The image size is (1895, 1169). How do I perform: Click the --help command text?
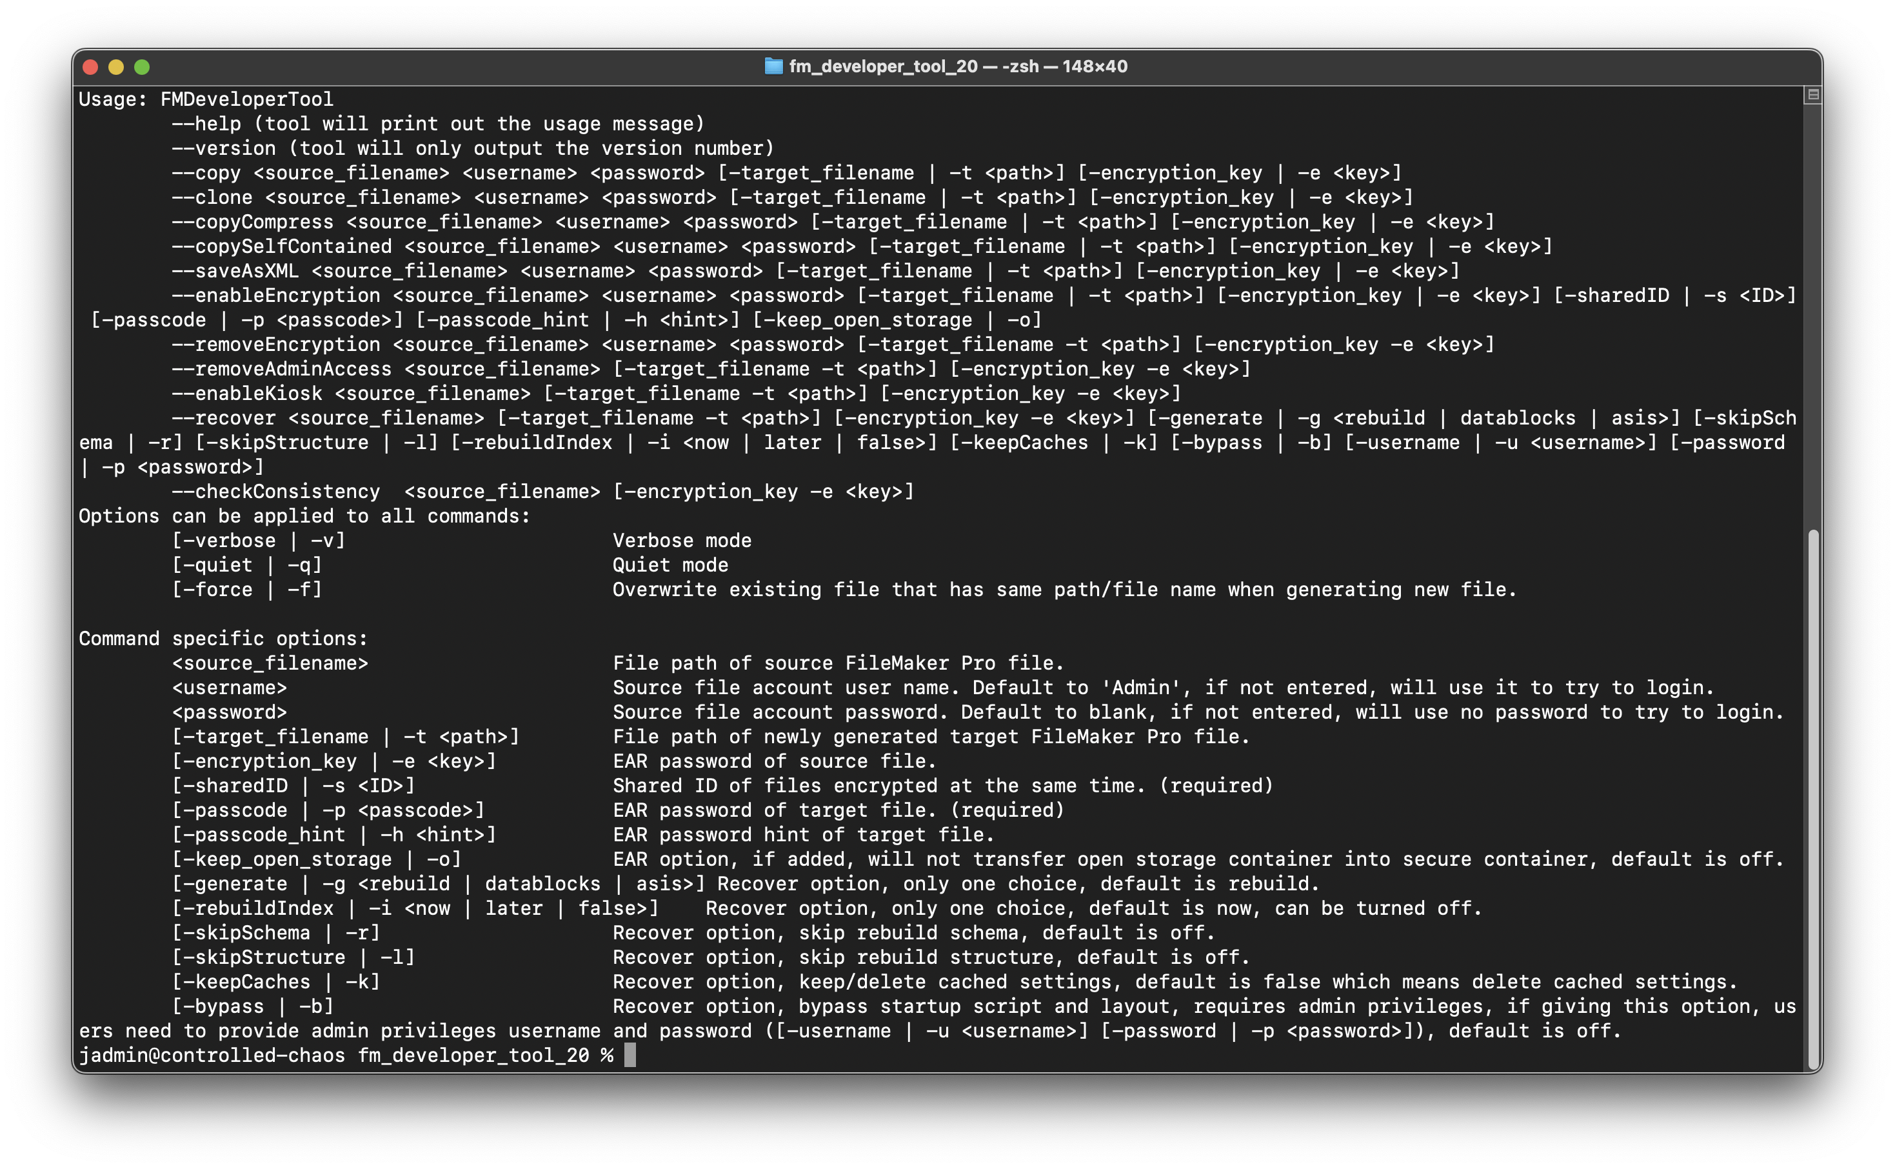pyautogui.click(x=206, y=124)
